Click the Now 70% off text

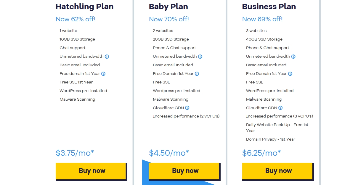[x=169, y=19]
